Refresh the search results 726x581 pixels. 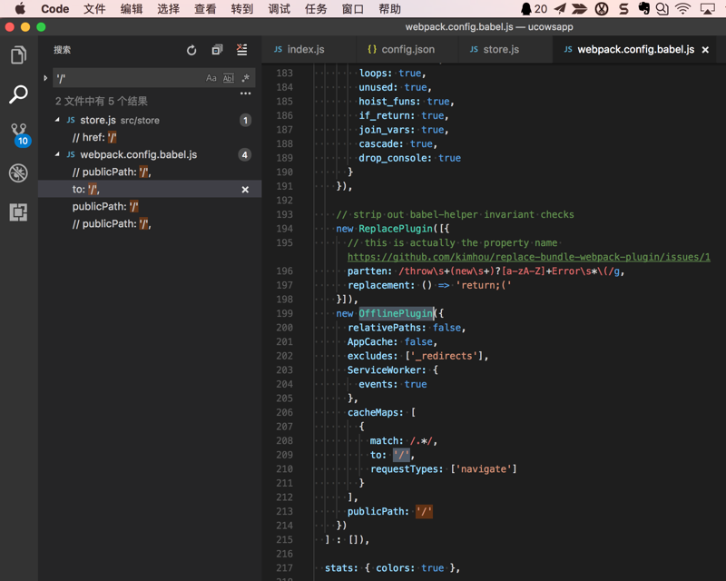pos(191,50)
